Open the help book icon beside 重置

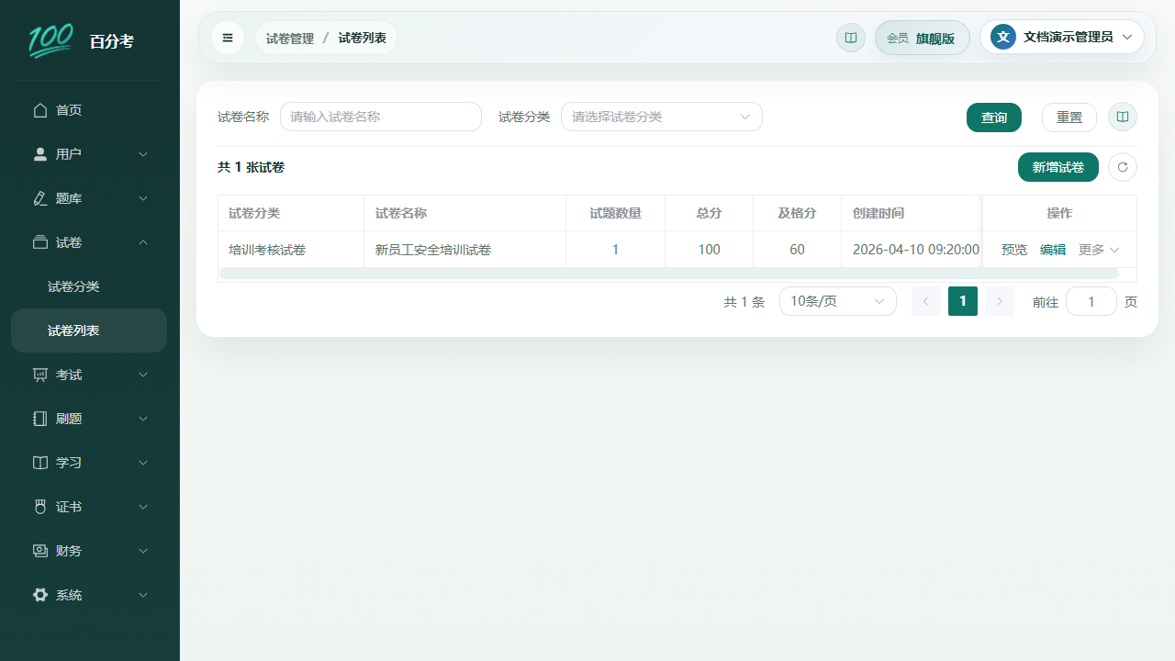tap(1123, 117)
